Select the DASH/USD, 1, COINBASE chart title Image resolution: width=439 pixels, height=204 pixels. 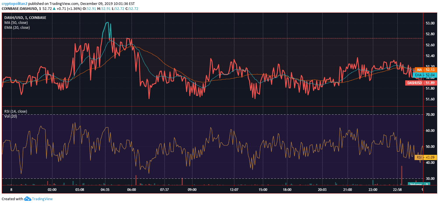(25, 18)
